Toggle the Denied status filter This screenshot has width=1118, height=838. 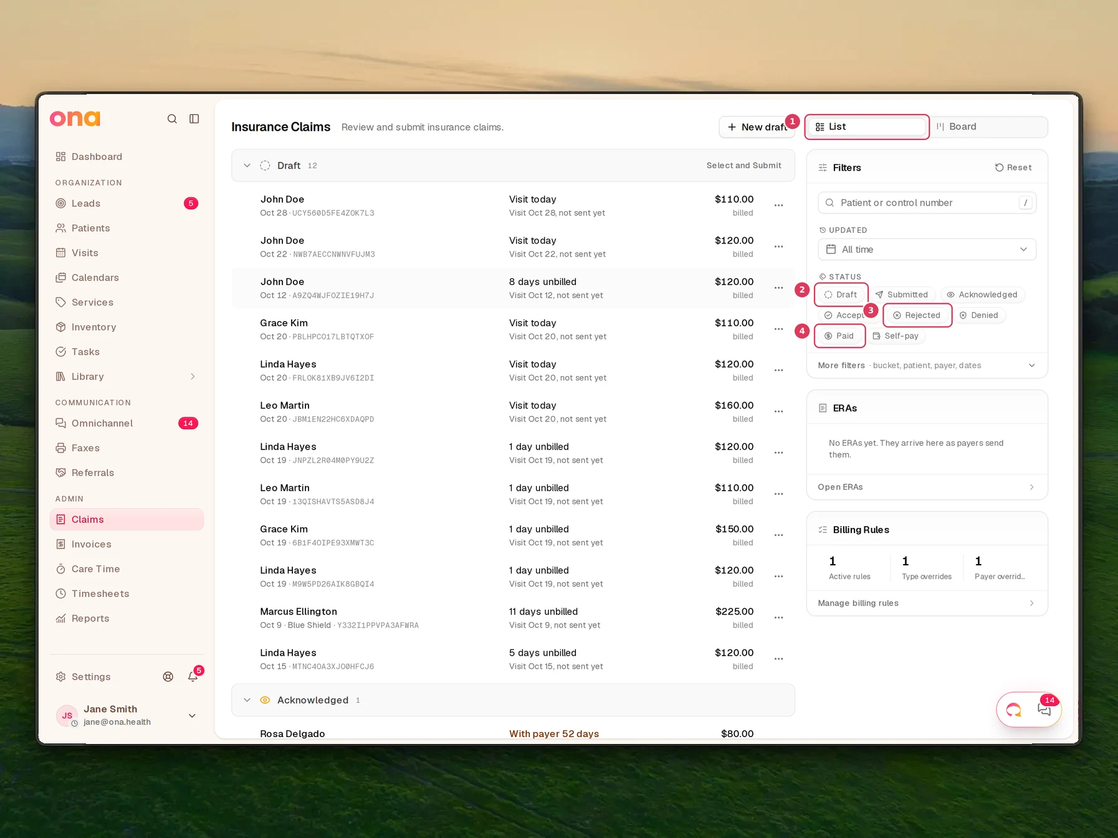(x=979, y=316)
